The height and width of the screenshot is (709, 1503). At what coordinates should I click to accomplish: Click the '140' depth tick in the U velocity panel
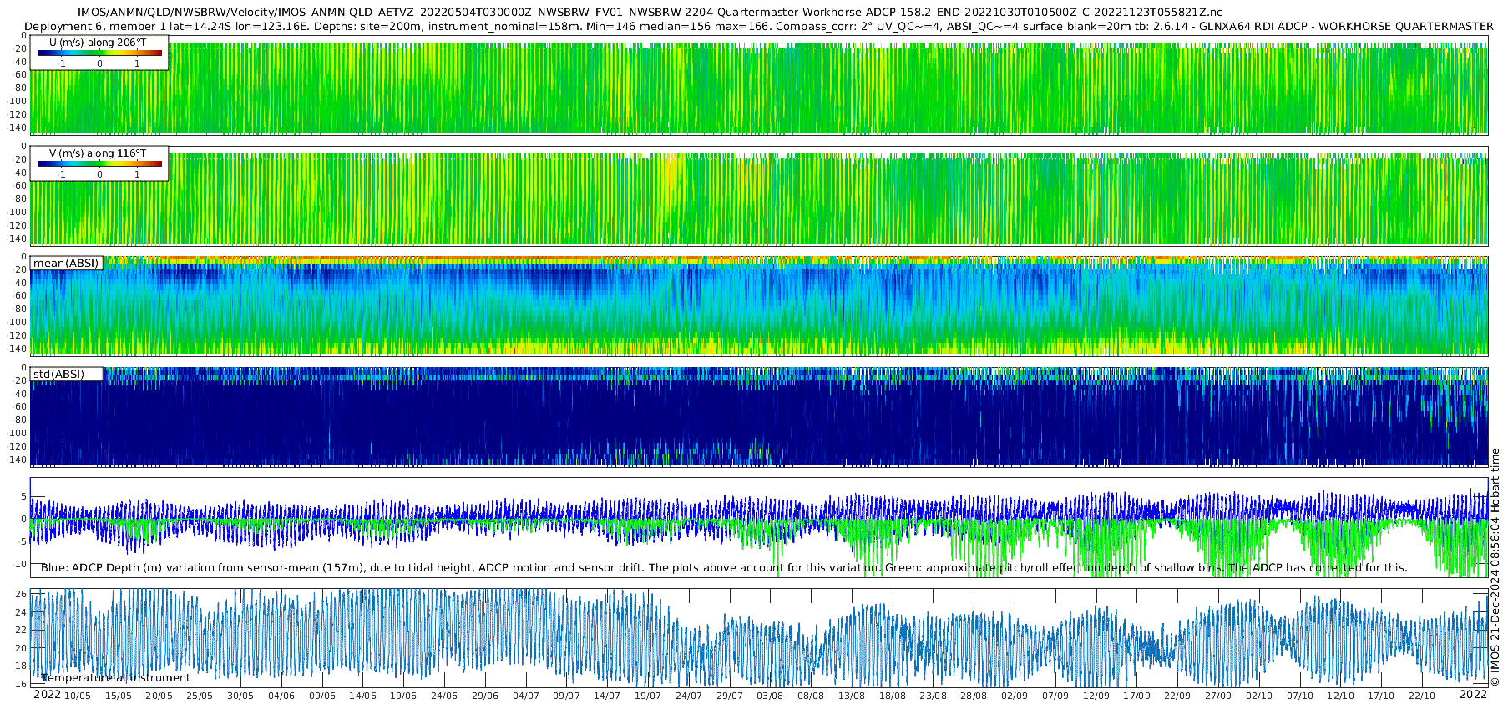(18, 128)
